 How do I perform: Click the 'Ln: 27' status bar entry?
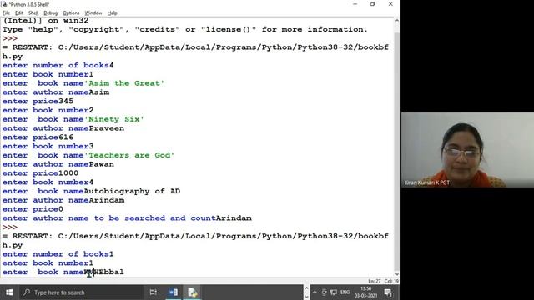click(x=375, y=281)
